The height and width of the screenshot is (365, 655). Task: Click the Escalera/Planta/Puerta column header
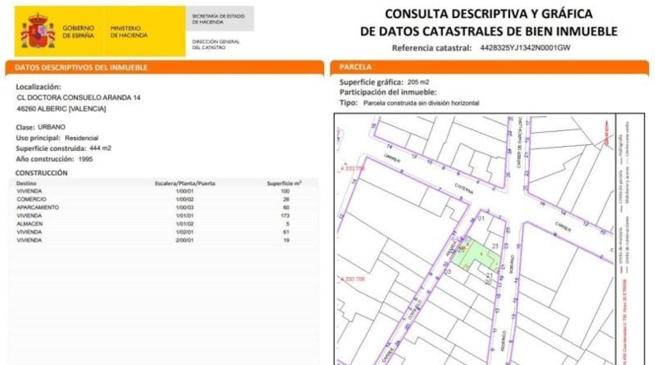(185, 183)
